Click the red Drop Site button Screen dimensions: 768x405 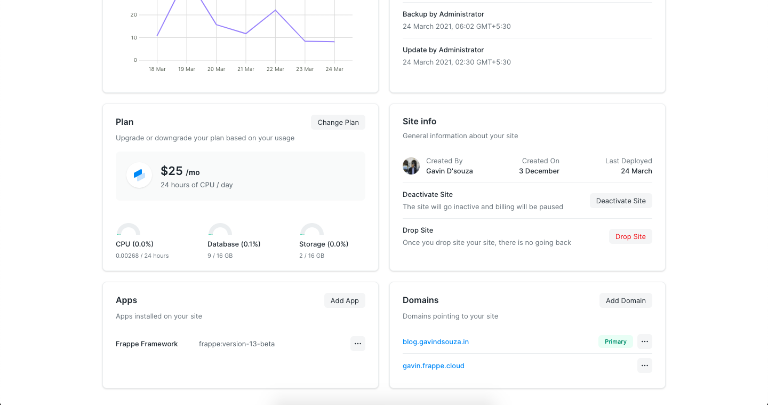[x=630, y=236]
